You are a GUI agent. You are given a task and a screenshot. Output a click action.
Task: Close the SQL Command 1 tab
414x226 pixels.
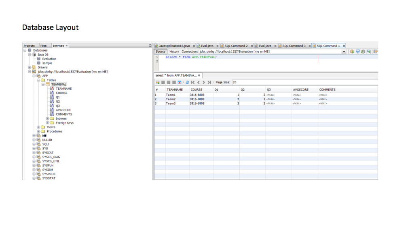click(x=344, y=46)
